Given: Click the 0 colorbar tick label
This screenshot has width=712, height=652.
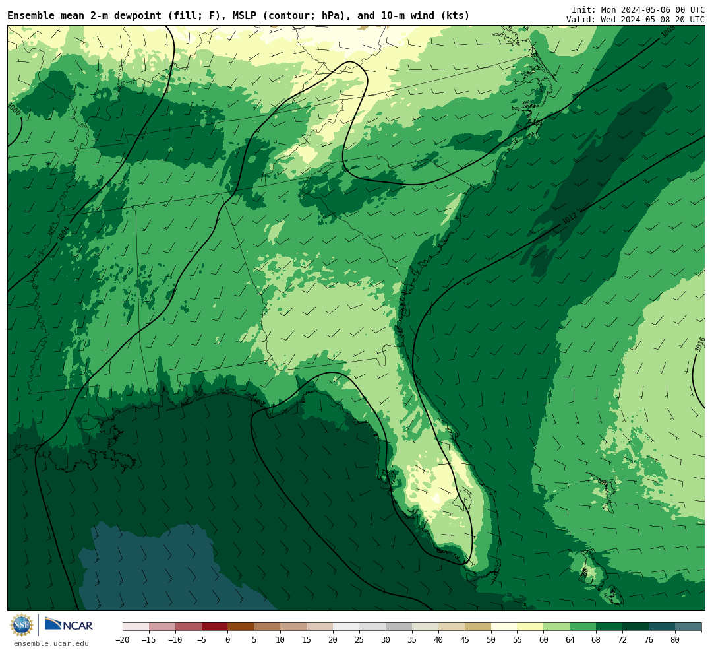Looking at the screenshot, I should point(227,640).
